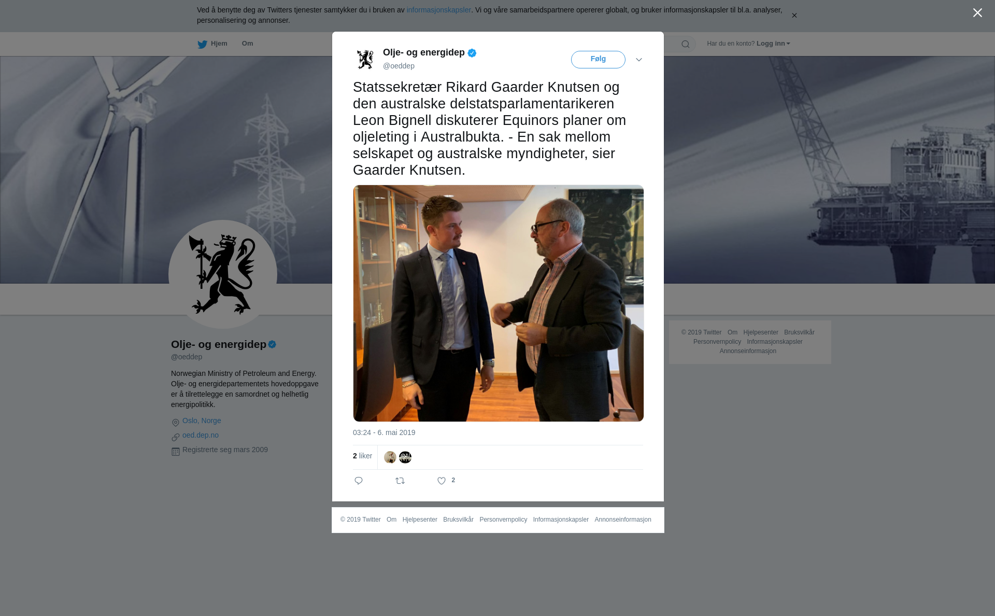Retweet using the retweet arrows icon

point(400,481)
